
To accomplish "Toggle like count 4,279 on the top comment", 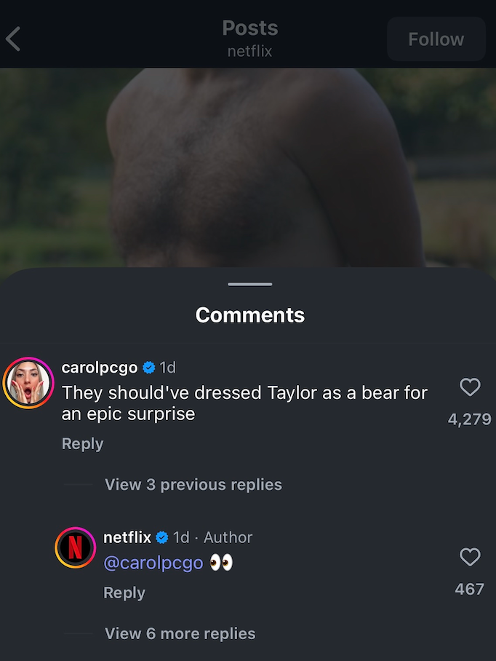I will pos(469,419).
